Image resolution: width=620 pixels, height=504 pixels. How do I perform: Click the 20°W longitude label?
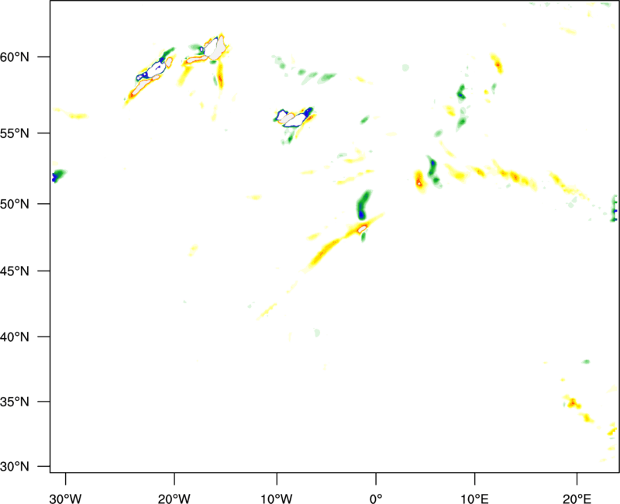point(174,499)
